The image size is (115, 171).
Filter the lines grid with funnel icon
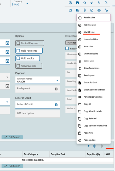[x=89, y=146]
